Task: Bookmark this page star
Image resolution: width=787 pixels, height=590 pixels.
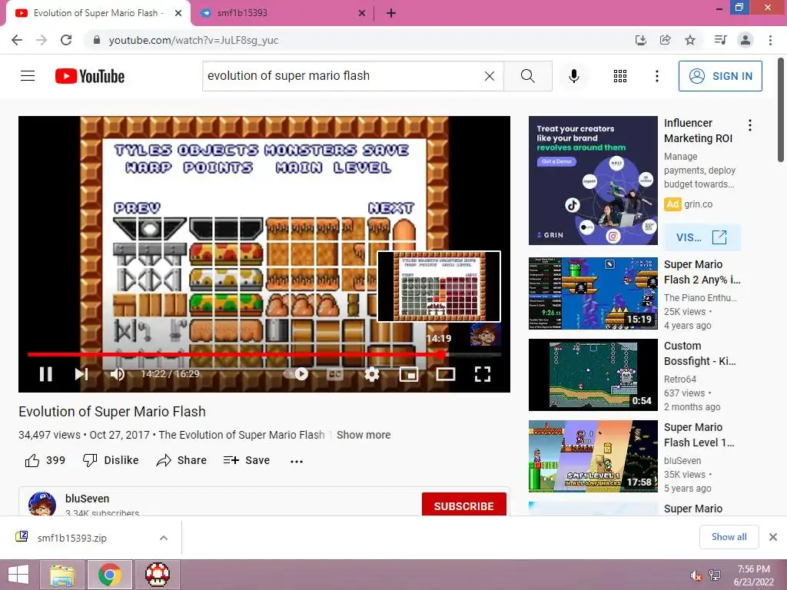Action: tap(690, 40)
